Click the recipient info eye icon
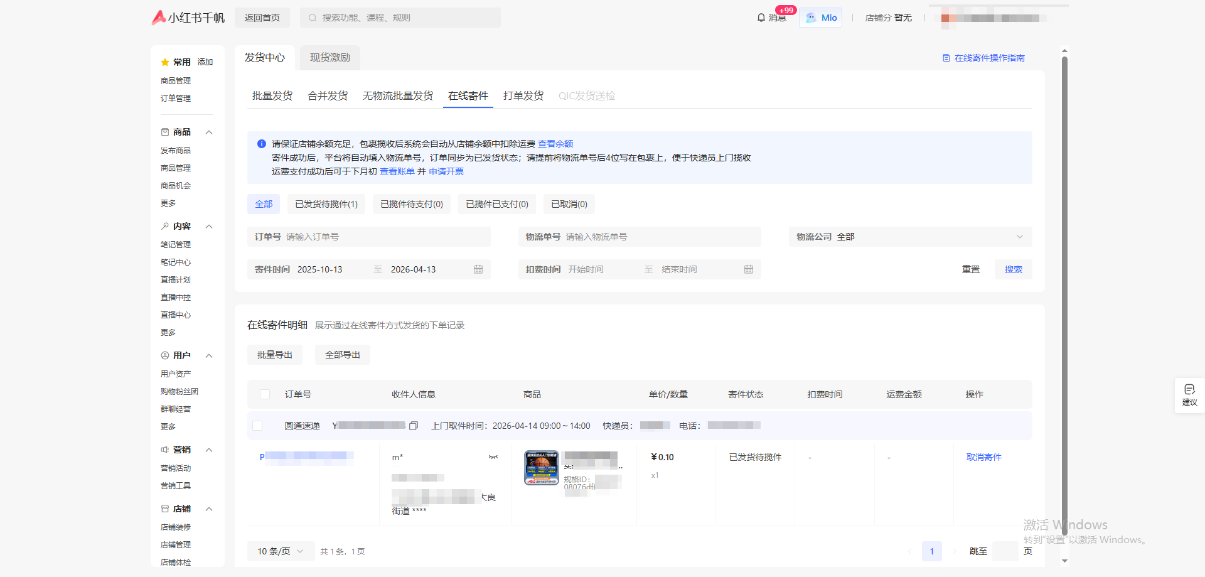This screenshot has height=577, width=1205. [493, 457]
